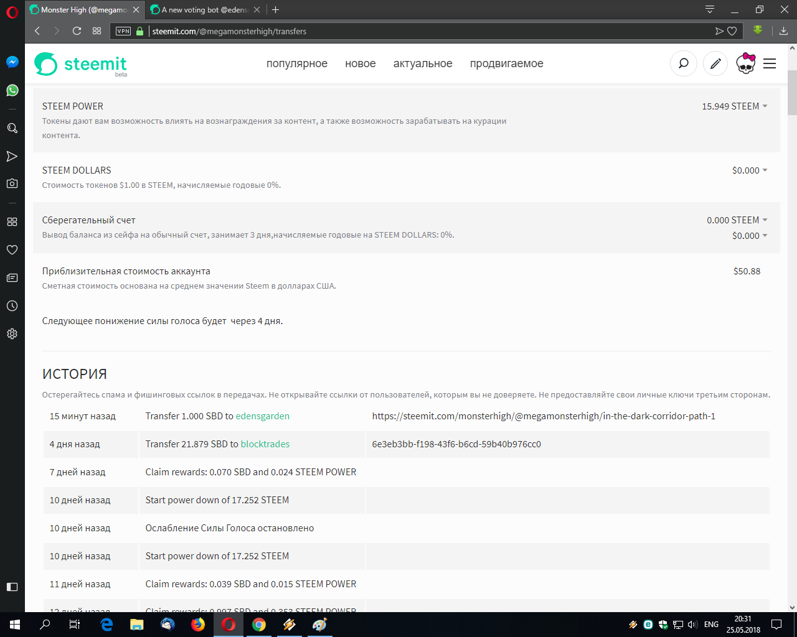The height and width of the screenshot is (637, 797).
Task: Open Windows taskbar search
Action: pos(45,625)
